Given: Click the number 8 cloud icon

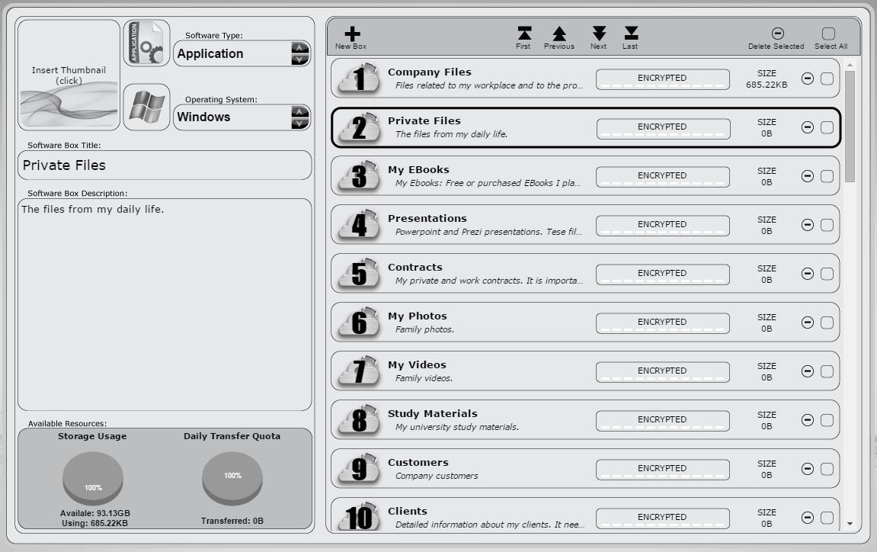Looking at the screenshot, I should click(x=359, y=420).
